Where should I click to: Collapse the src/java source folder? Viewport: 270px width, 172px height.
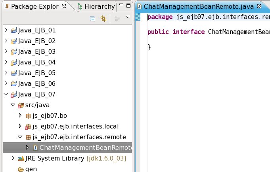(13, 105)
